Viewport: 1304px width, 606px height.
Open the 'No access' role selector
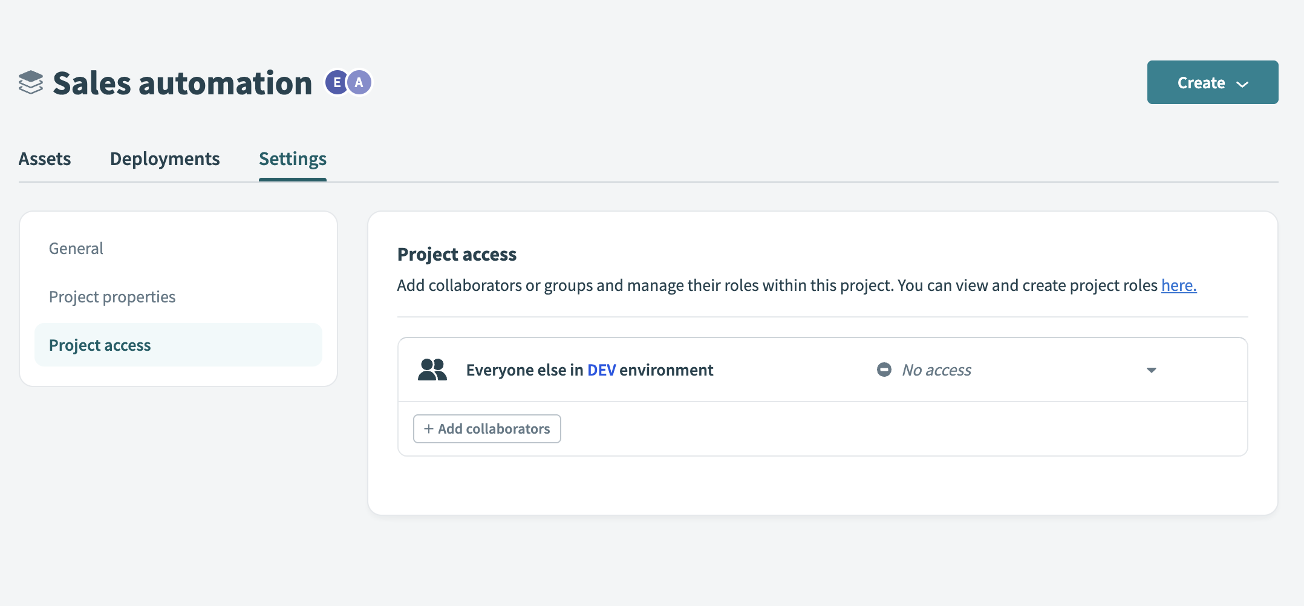[x=936, y=370]
